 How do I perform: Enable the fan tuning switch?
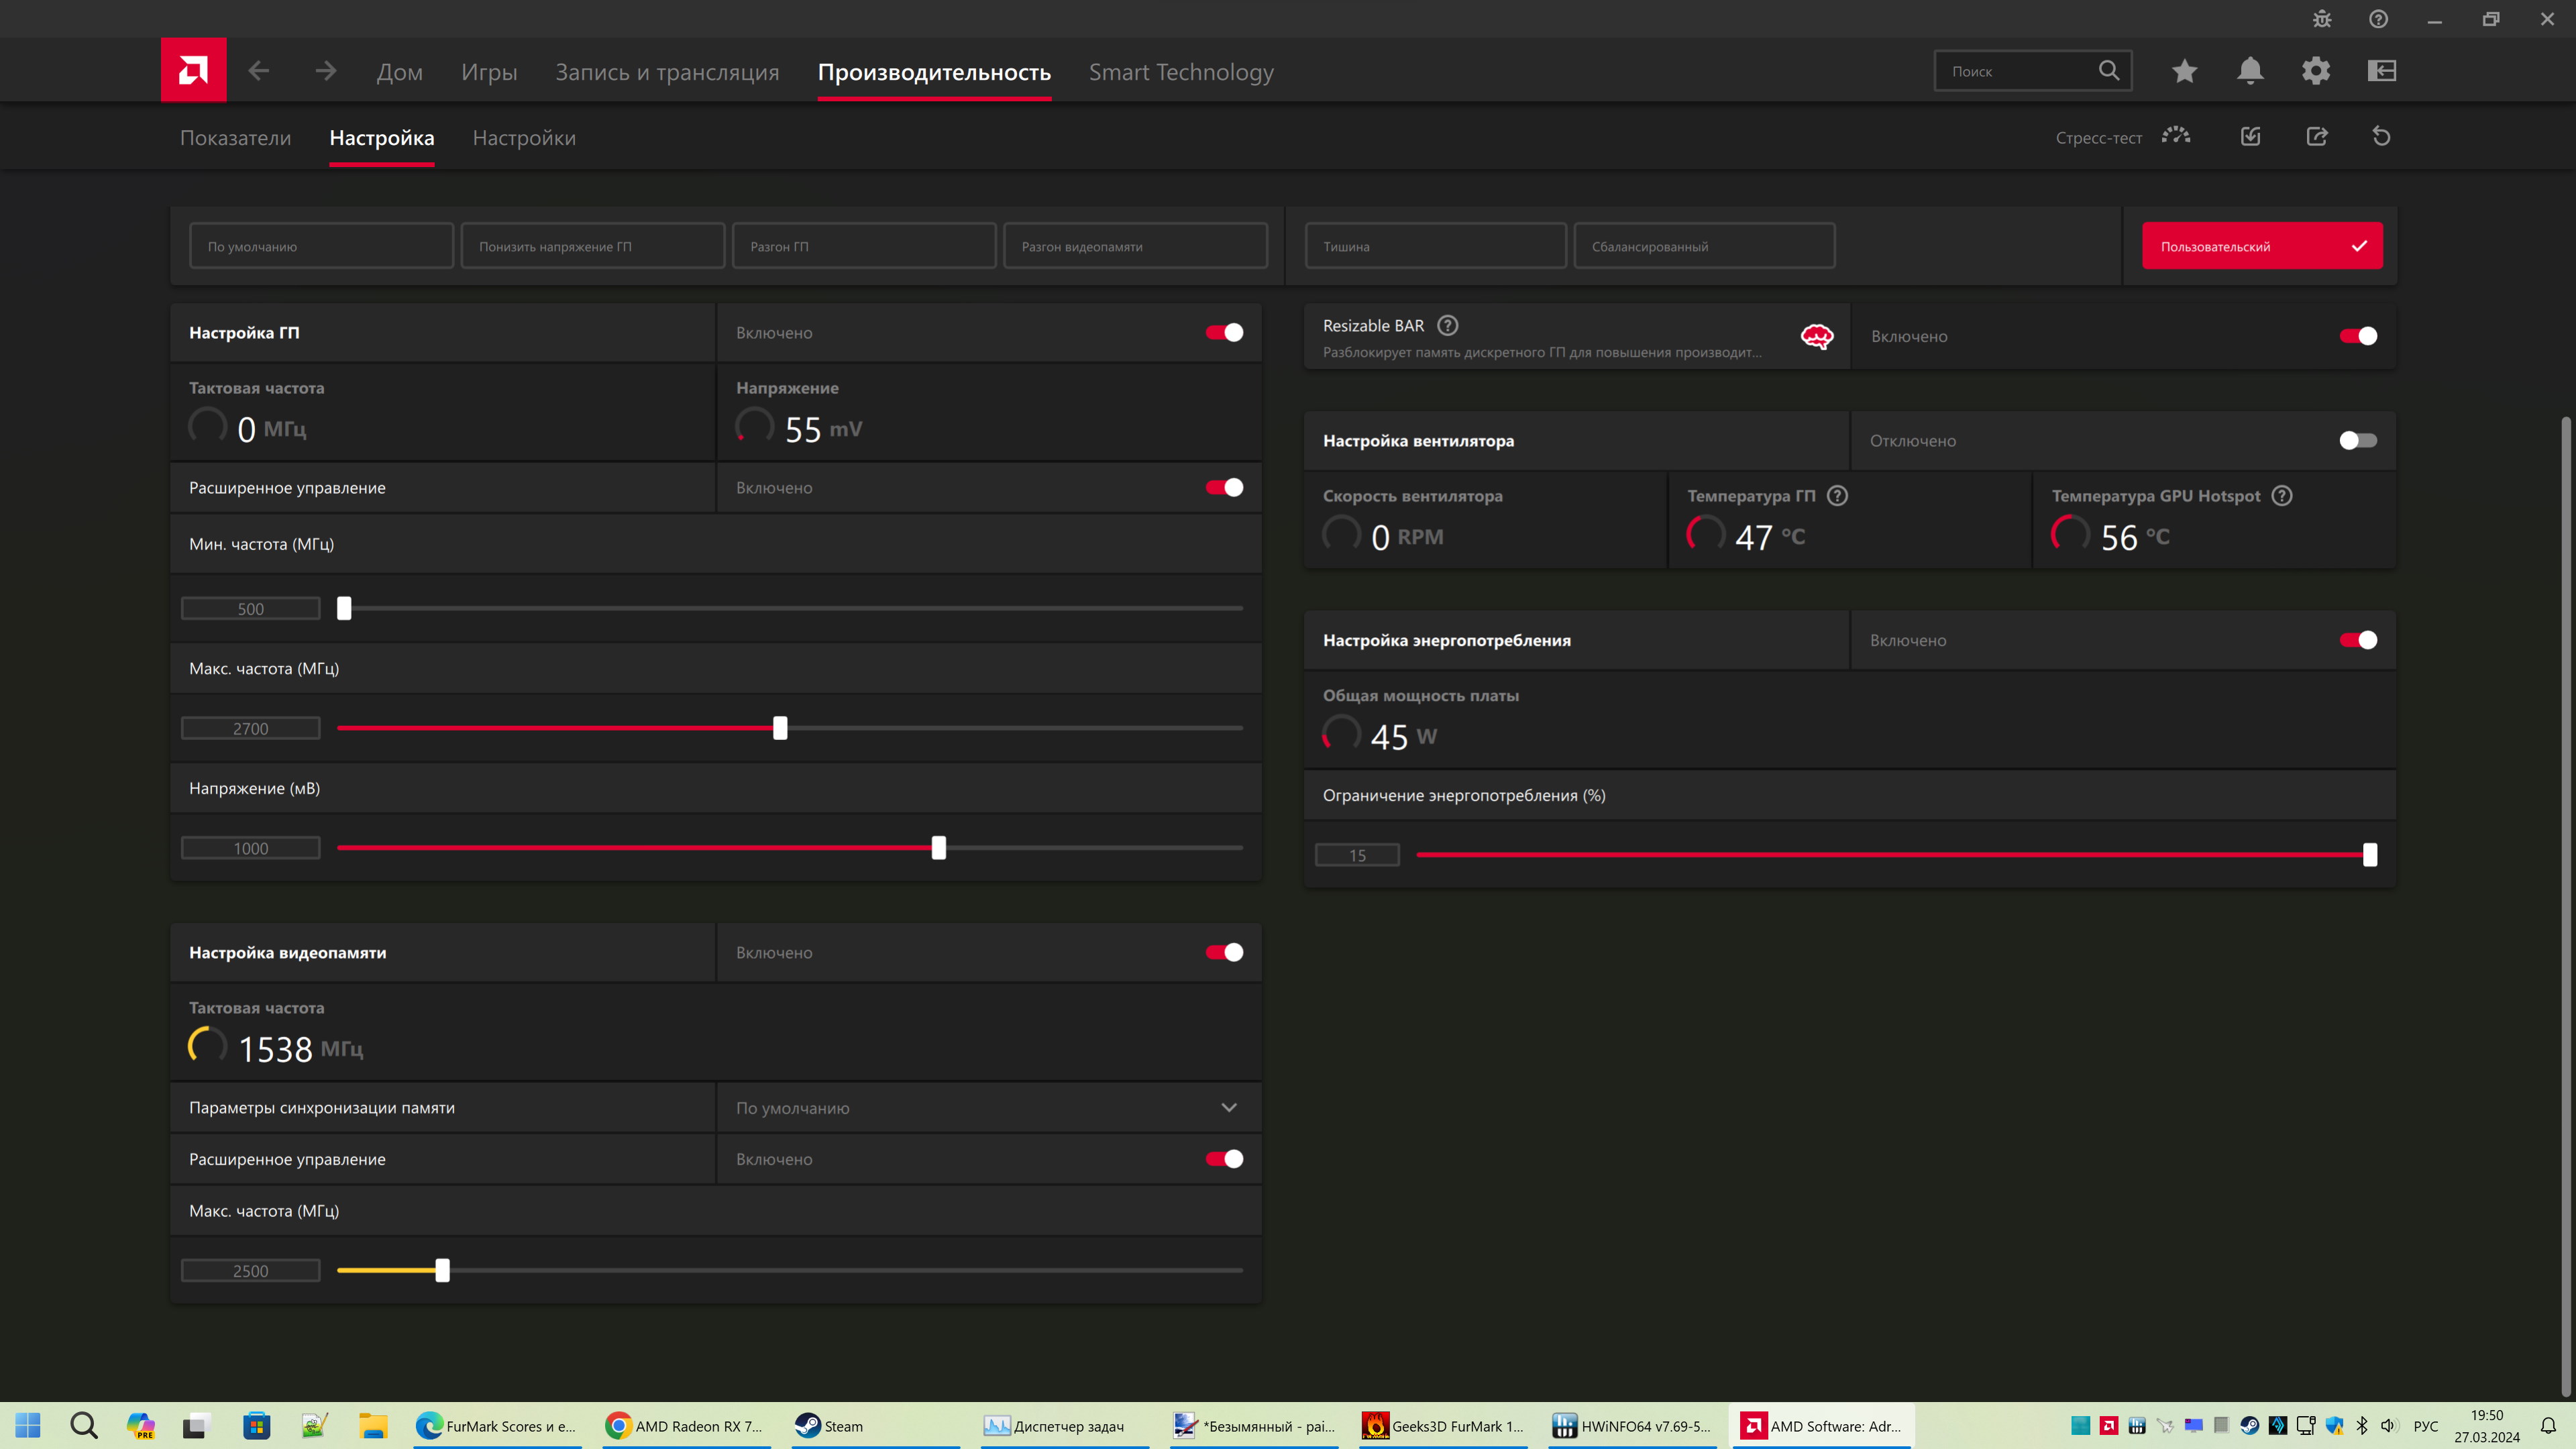pos(2358,441)
